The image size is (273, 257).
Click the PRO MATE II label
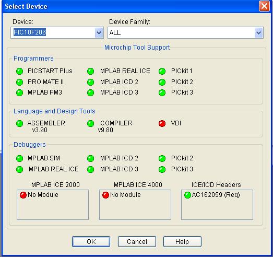(x=45, y=82)
